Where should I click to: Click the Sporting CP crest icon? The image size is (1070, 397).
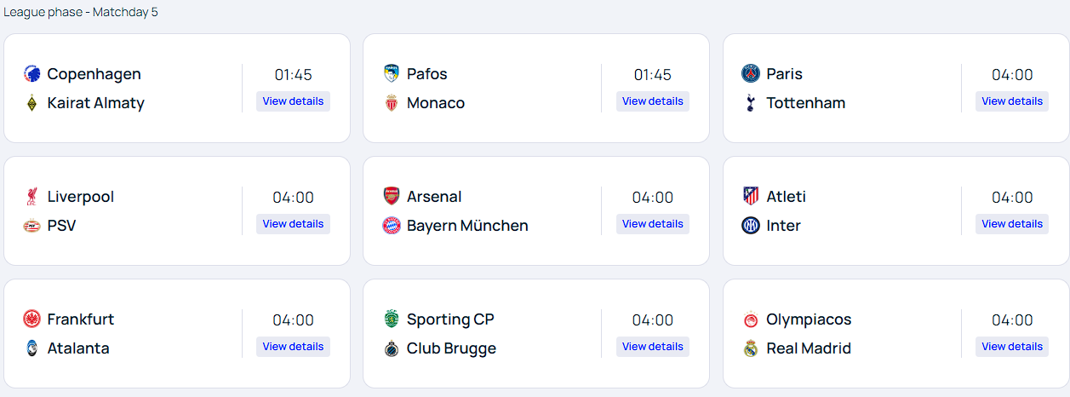coord(391,319)
